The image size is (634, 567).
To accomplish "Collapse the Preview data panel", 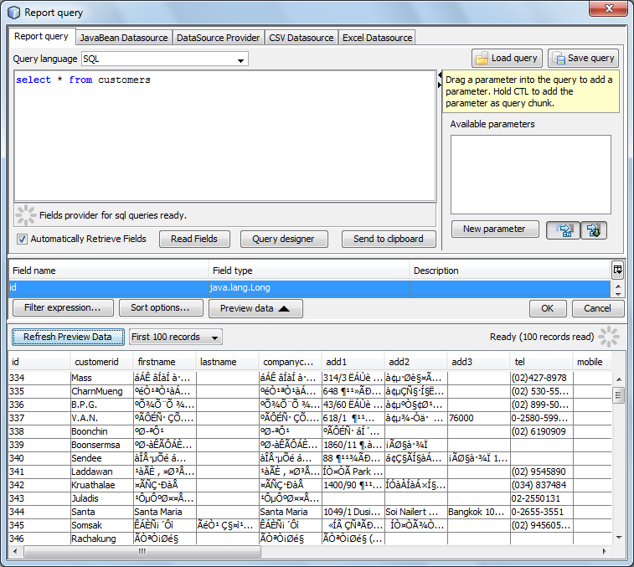I will point(255,308).
